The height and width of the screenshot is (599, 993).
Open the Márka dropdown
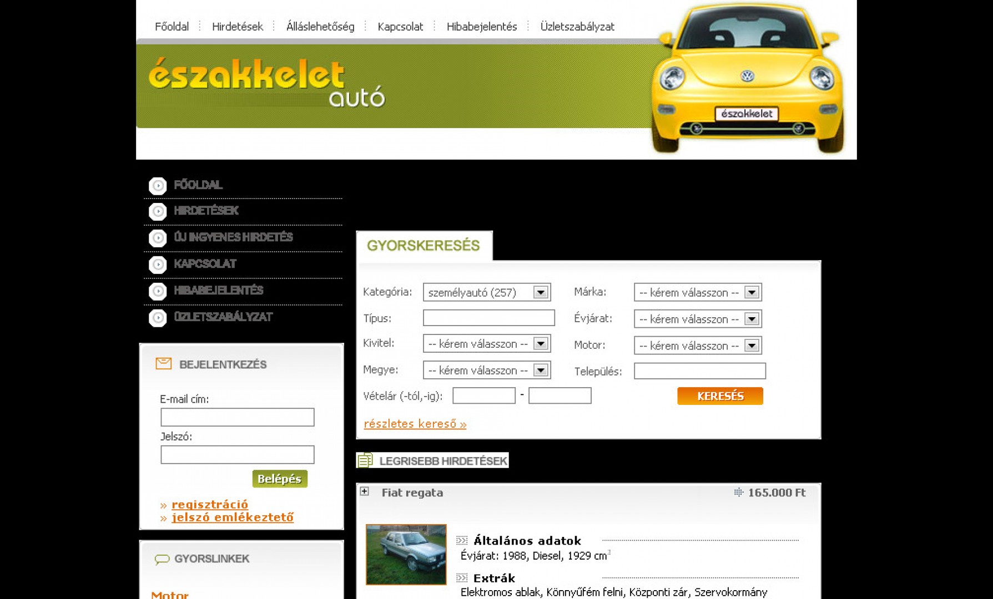pos(698,292)
